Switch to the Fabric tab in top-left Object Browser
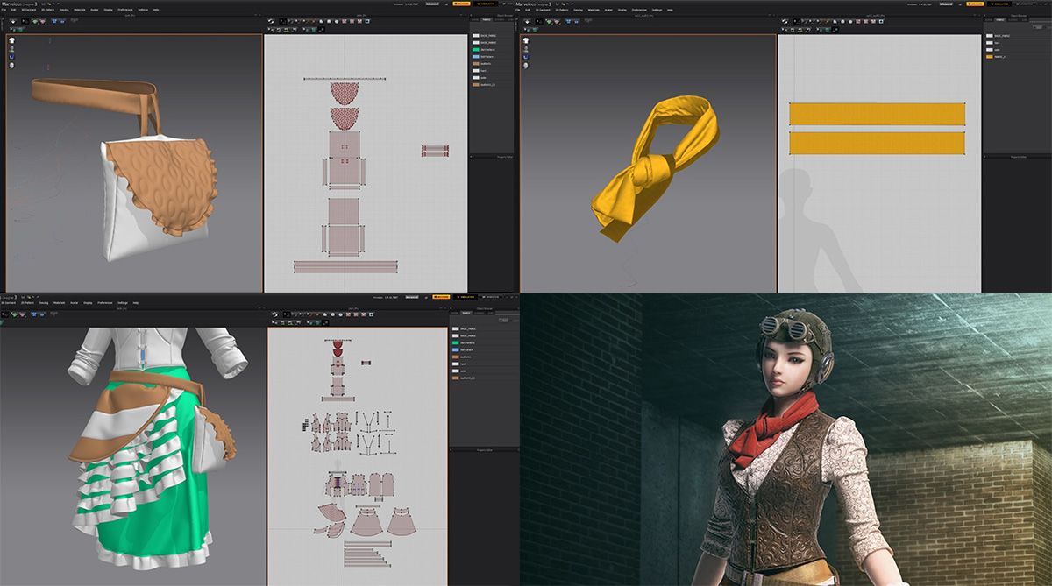1052x586 pixels. (487, 19)
